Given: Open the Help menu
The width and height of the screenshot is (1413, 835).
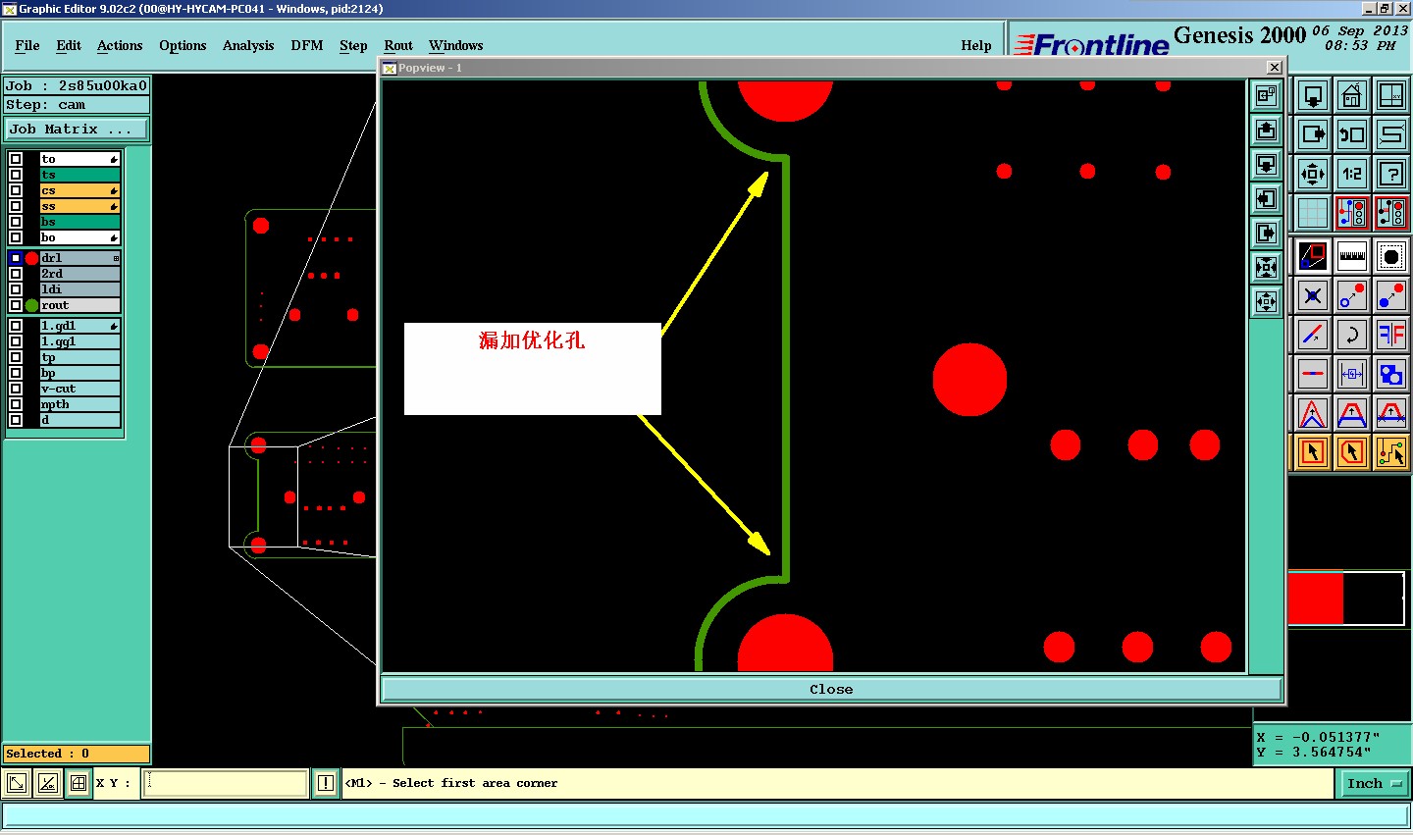Looking at the screenshot, I should (x=976, y=45).
